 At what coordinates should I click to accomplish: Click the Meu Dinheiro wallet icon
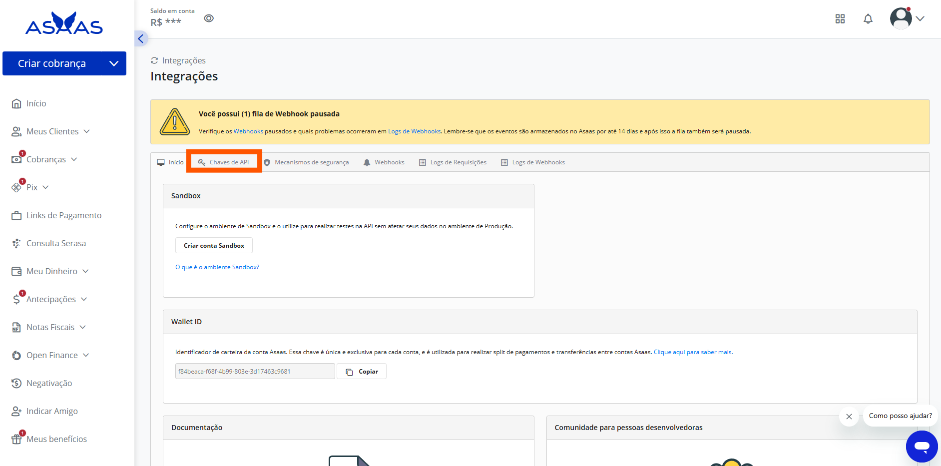point(16,271)
